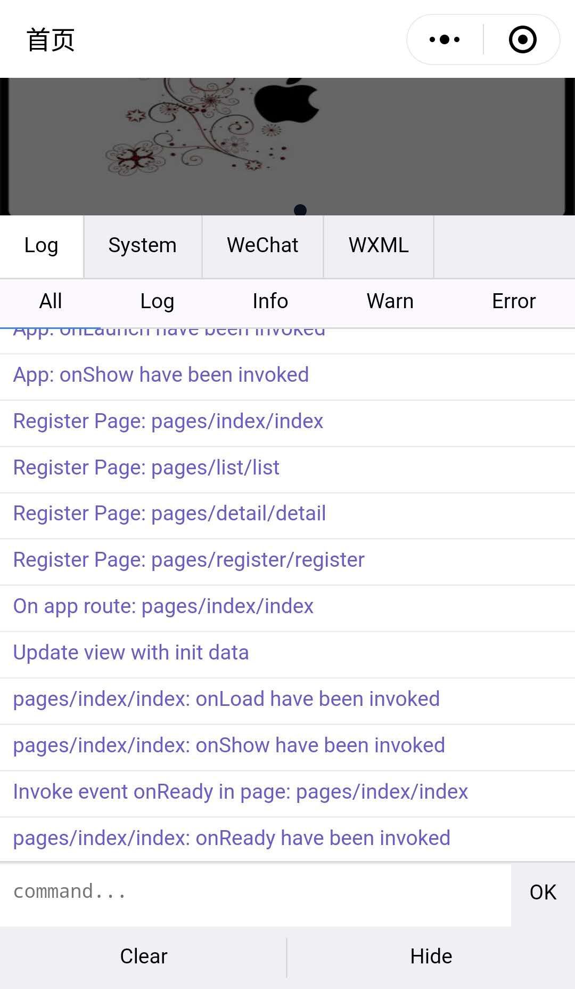Select 'Invoke event onReady in page' log
This screenshot has height=989, width=575.
(x=287, y=793)
